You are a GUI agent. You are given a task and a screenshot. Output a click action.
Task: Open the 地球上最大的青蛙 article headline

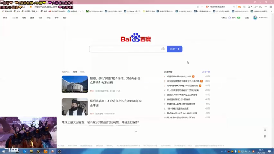click(x=100, y=122)
